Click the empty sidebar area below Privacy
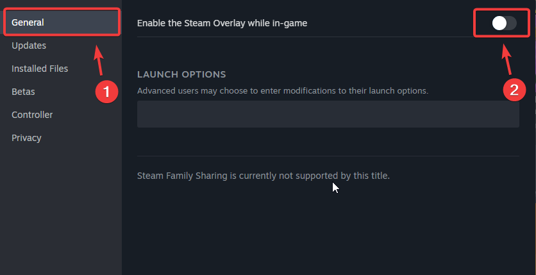 [x=60, y=212]
